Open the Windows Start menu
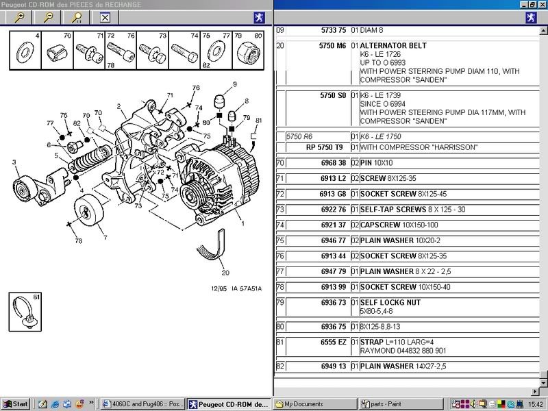 [15, 404]
